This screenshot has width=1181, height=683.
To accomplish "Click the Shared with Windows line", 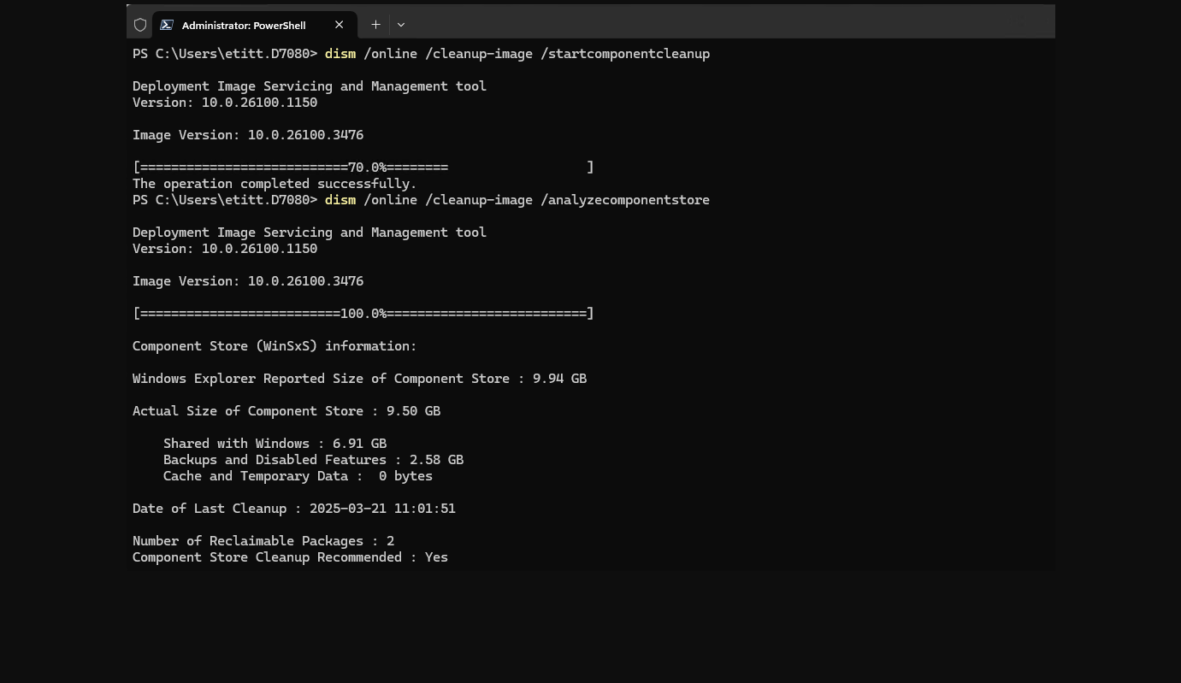I will [x=275, y=444].
